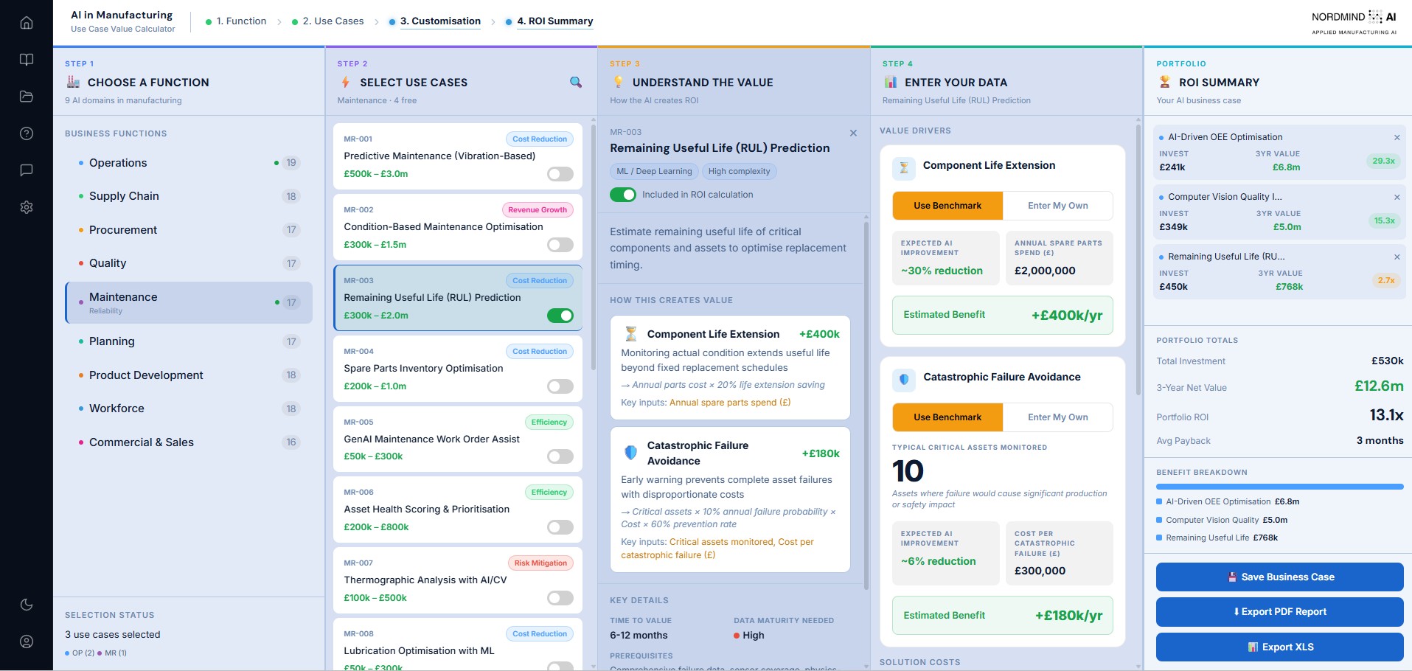Go to 2. Use Cases step tab
This screenshot has height=671, width=1412.
(x=328, y=21)
